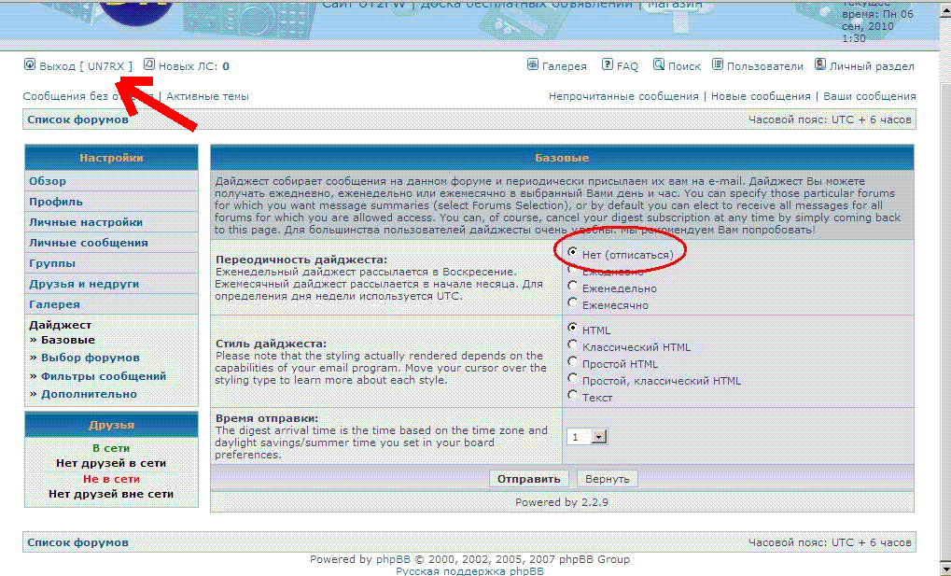The image size is (951, 576).
Task: Switch to Личные сообщения in sidebar
Action: point(88,243)
